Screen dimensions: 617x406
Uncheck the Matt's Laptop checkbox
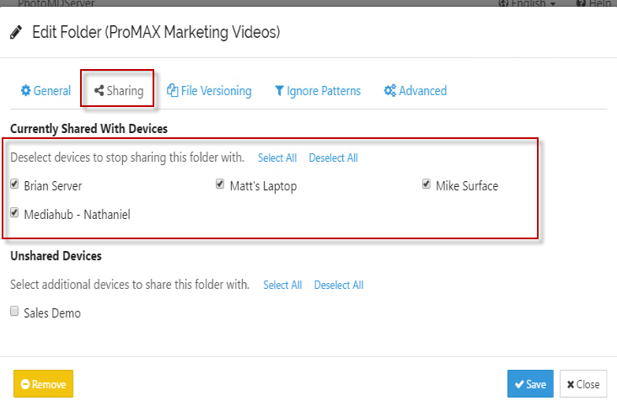(220, 184)
